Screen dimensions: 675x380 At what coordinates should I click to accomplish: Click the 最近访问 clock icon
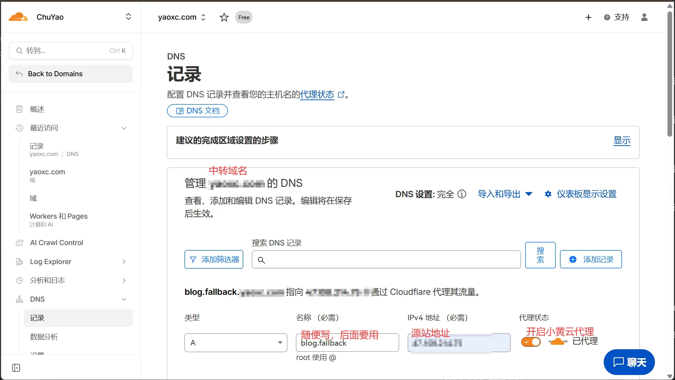tap(19, 128)
